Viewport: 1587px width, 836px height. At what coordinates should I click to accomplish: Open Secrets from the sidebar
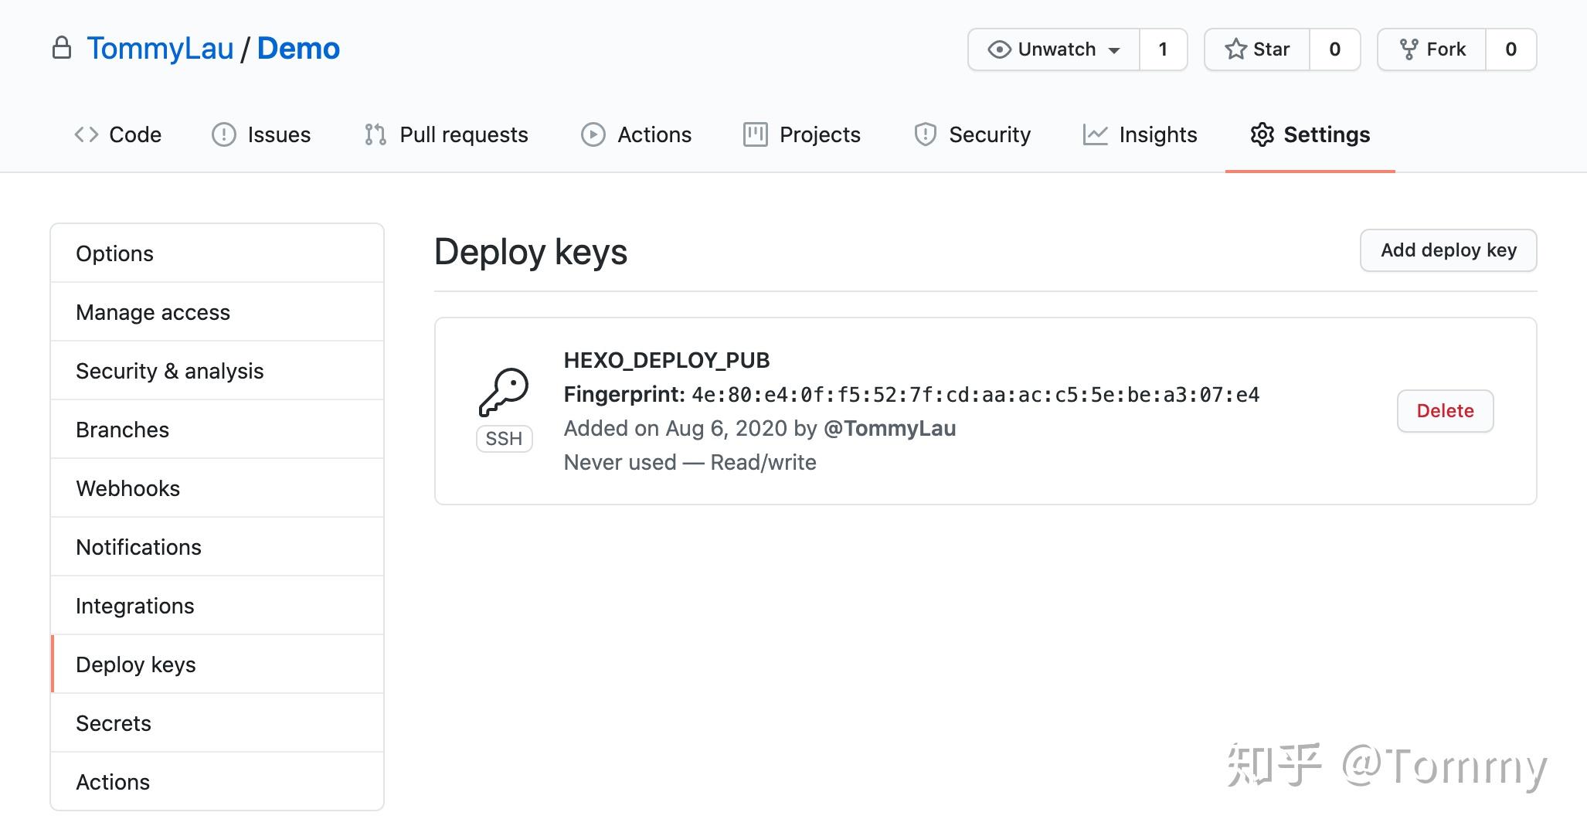(x=113, y=722)
